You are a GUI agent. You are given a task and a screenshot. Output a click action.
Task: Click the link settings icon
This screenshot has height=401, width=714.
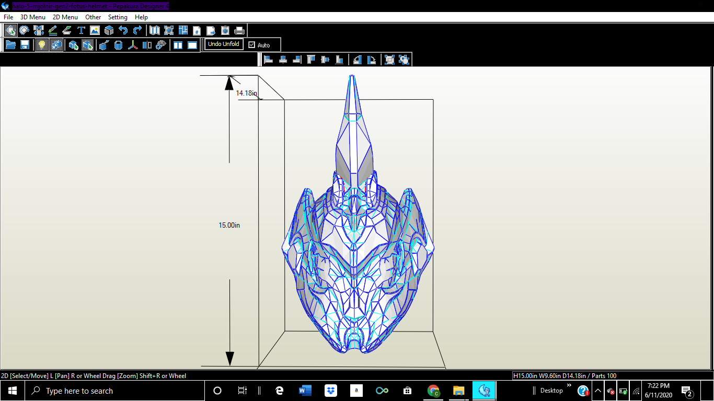(161, 45)
